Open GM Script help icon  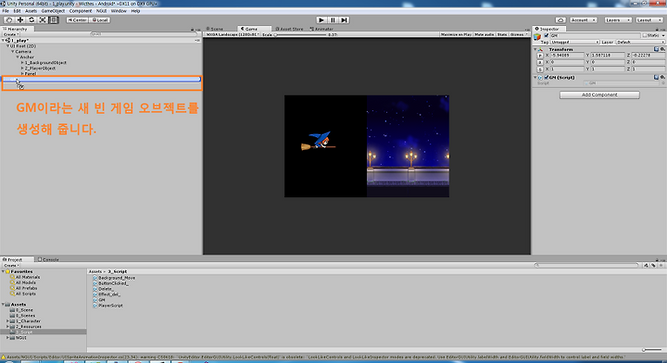pyautogui.click(x=656, y=78)
